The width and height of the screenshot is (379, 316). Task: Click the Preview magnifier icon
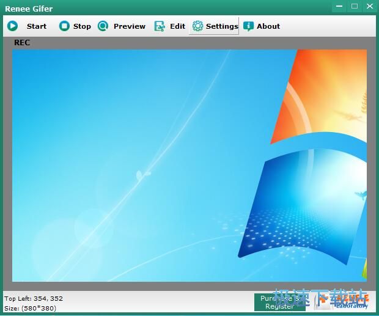103,26
